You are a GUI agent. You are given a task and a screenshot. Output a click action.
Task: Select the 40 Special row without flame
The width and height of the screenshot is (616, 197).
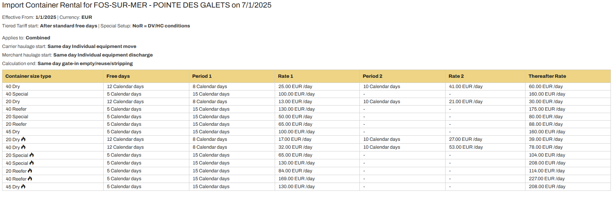coord(17,94)
